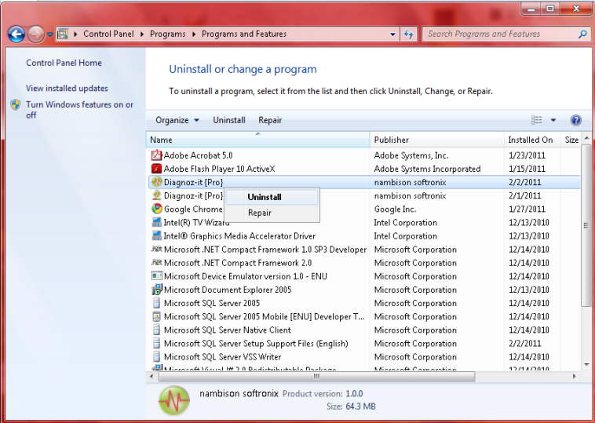Open Turn Windows features on or off
Screen dimensions: 595x423
click(79, 110)
